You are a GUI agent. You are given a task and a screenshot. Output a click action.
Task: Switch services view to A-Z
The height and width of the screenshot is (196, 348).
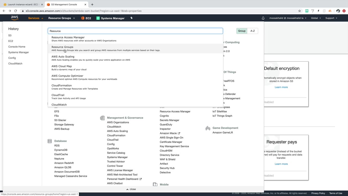click(x=253, y=31)
